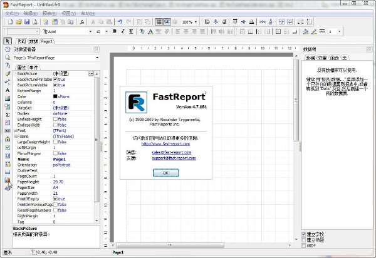Click OK in the FastReport about dialog
The image size is (376, 258).
click(x=165, y=173)
